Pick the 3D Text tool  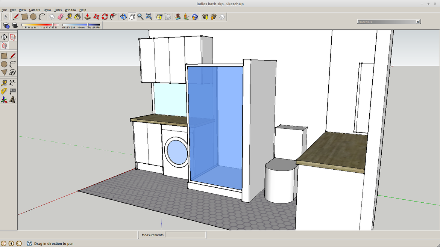point(13,100)
